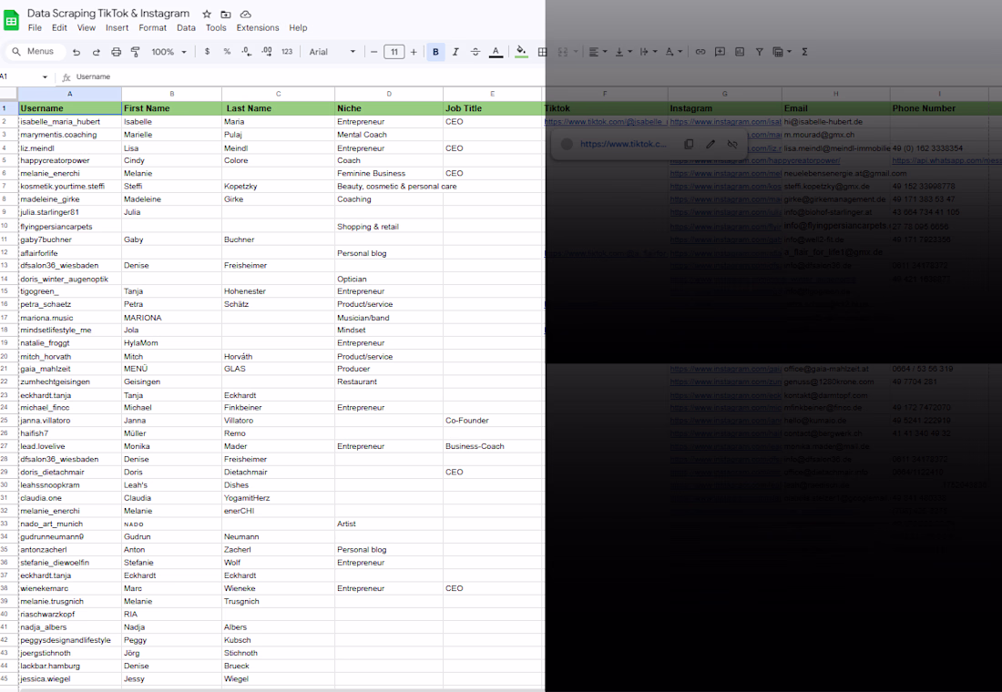Open the text color picker

496,52
